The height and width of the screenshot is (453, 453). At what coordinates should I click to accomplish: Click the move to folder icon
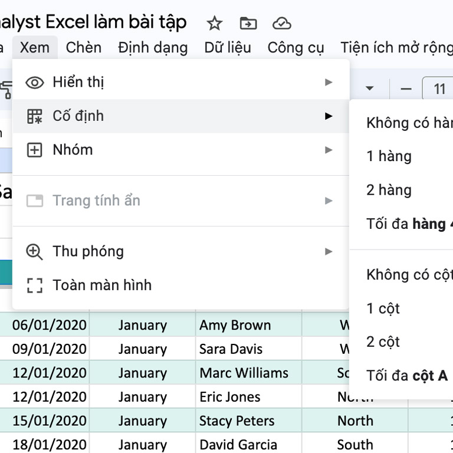coord(248,24)
